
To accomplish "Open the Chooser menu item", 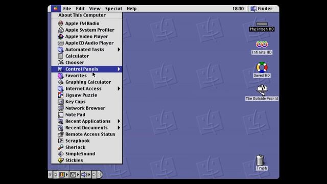I will [x=86, y=62].
